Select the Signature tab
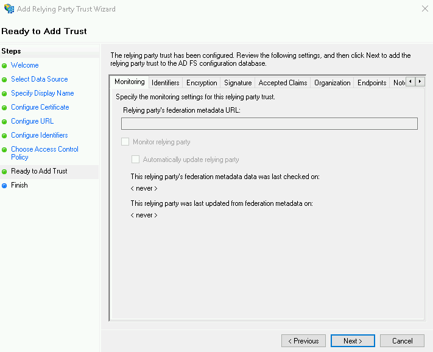Viewport: 433px width, 352px height. (238, 83)
